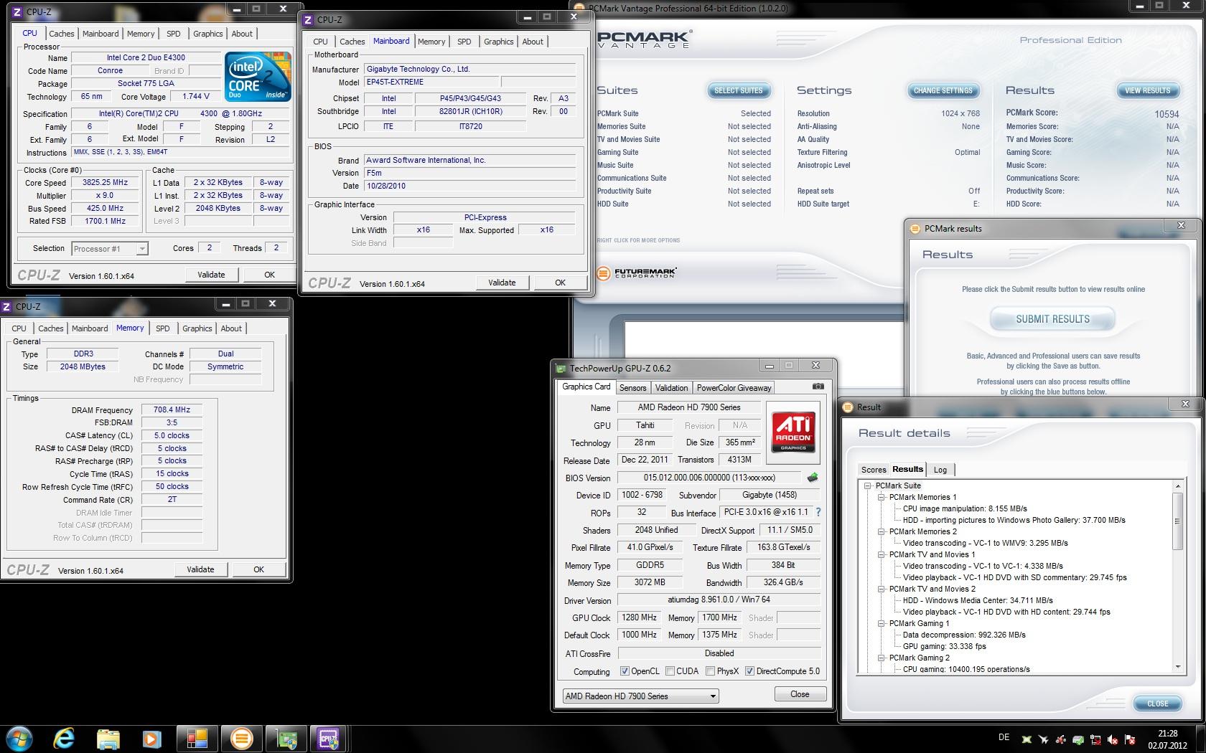Viewport: 1206px width, 753px height.
Task: Click the muted speaker volume tray icon
Action: [x=1113, y=739]
